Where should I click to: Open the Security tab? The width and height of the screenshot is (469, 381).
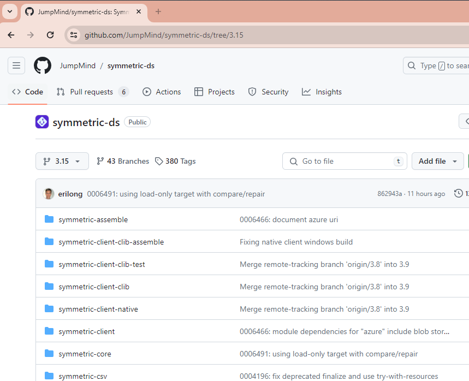click(268, 92)
